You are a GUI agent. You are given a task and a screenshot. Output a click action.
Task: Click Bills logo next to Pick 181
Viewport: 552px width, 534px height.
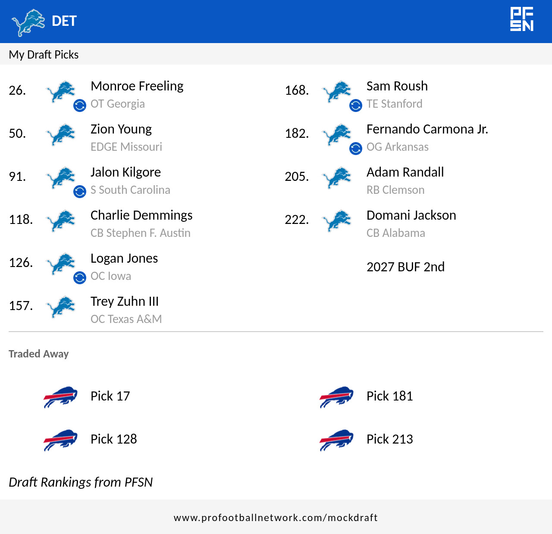tap(336, 397)
